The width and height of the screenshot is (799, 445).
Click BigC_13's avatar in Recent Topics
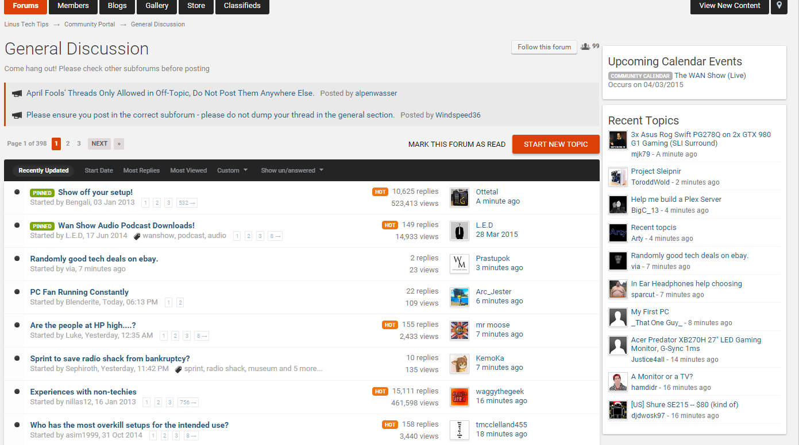618,205
